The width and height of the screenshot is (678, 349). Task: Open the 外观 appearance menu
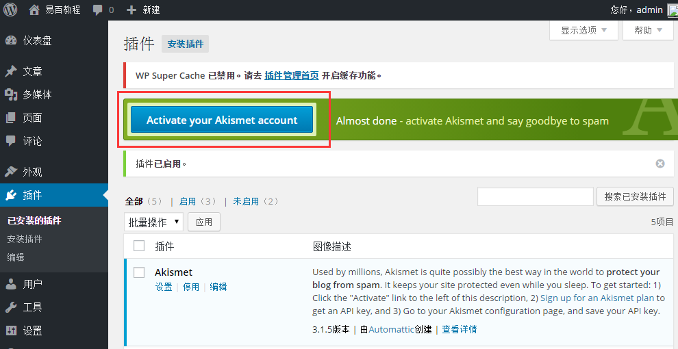pos(54,172)
